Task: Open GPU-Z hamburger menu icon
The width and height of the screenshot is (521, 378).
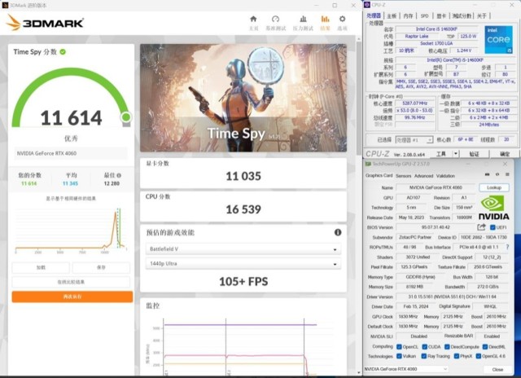Action: (x=507, y=174)
